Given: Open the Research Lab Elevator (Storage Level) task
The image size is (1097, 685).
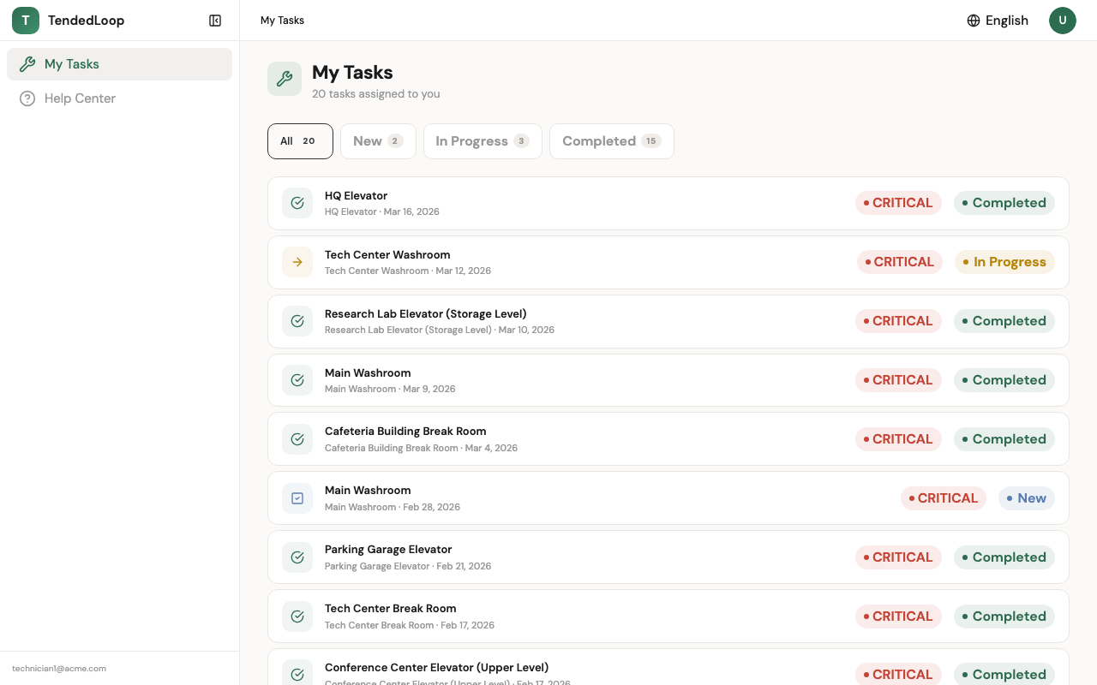Looking at the screenshot, I should [x=425, y=314].
